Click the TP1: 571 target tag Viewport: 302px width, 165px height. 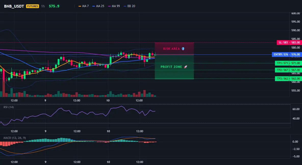282,63
